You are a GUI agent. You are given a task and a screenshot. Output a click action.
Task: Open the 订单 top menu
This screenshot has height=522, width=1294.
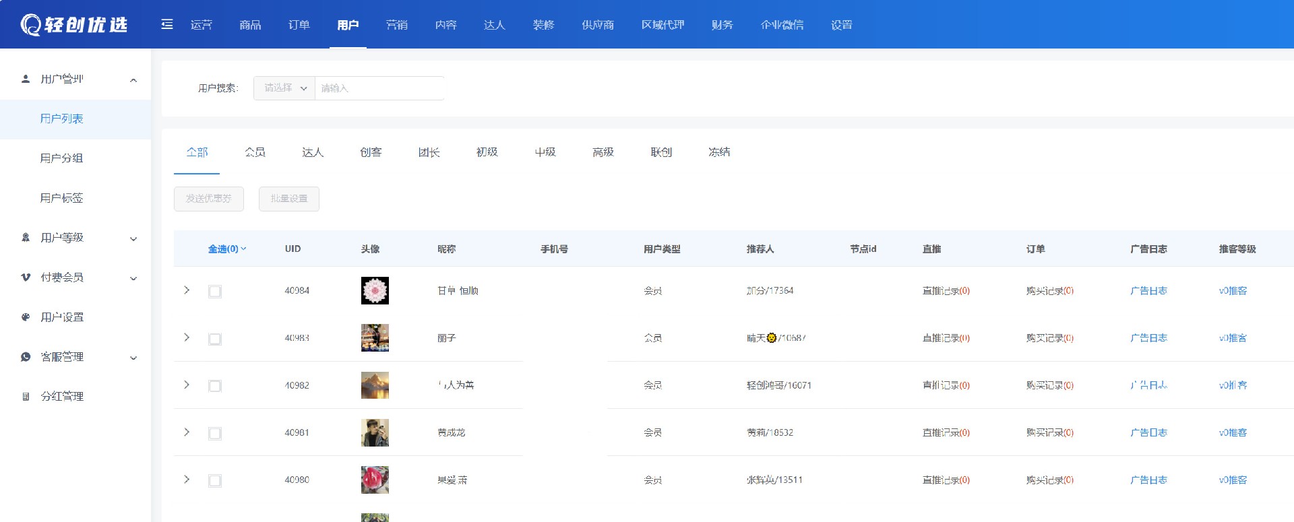299,25
